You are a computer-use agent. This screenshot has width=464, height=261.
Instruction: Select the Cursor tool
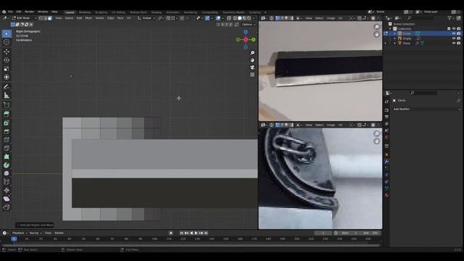pyautogui.click(x=7, y=42)
